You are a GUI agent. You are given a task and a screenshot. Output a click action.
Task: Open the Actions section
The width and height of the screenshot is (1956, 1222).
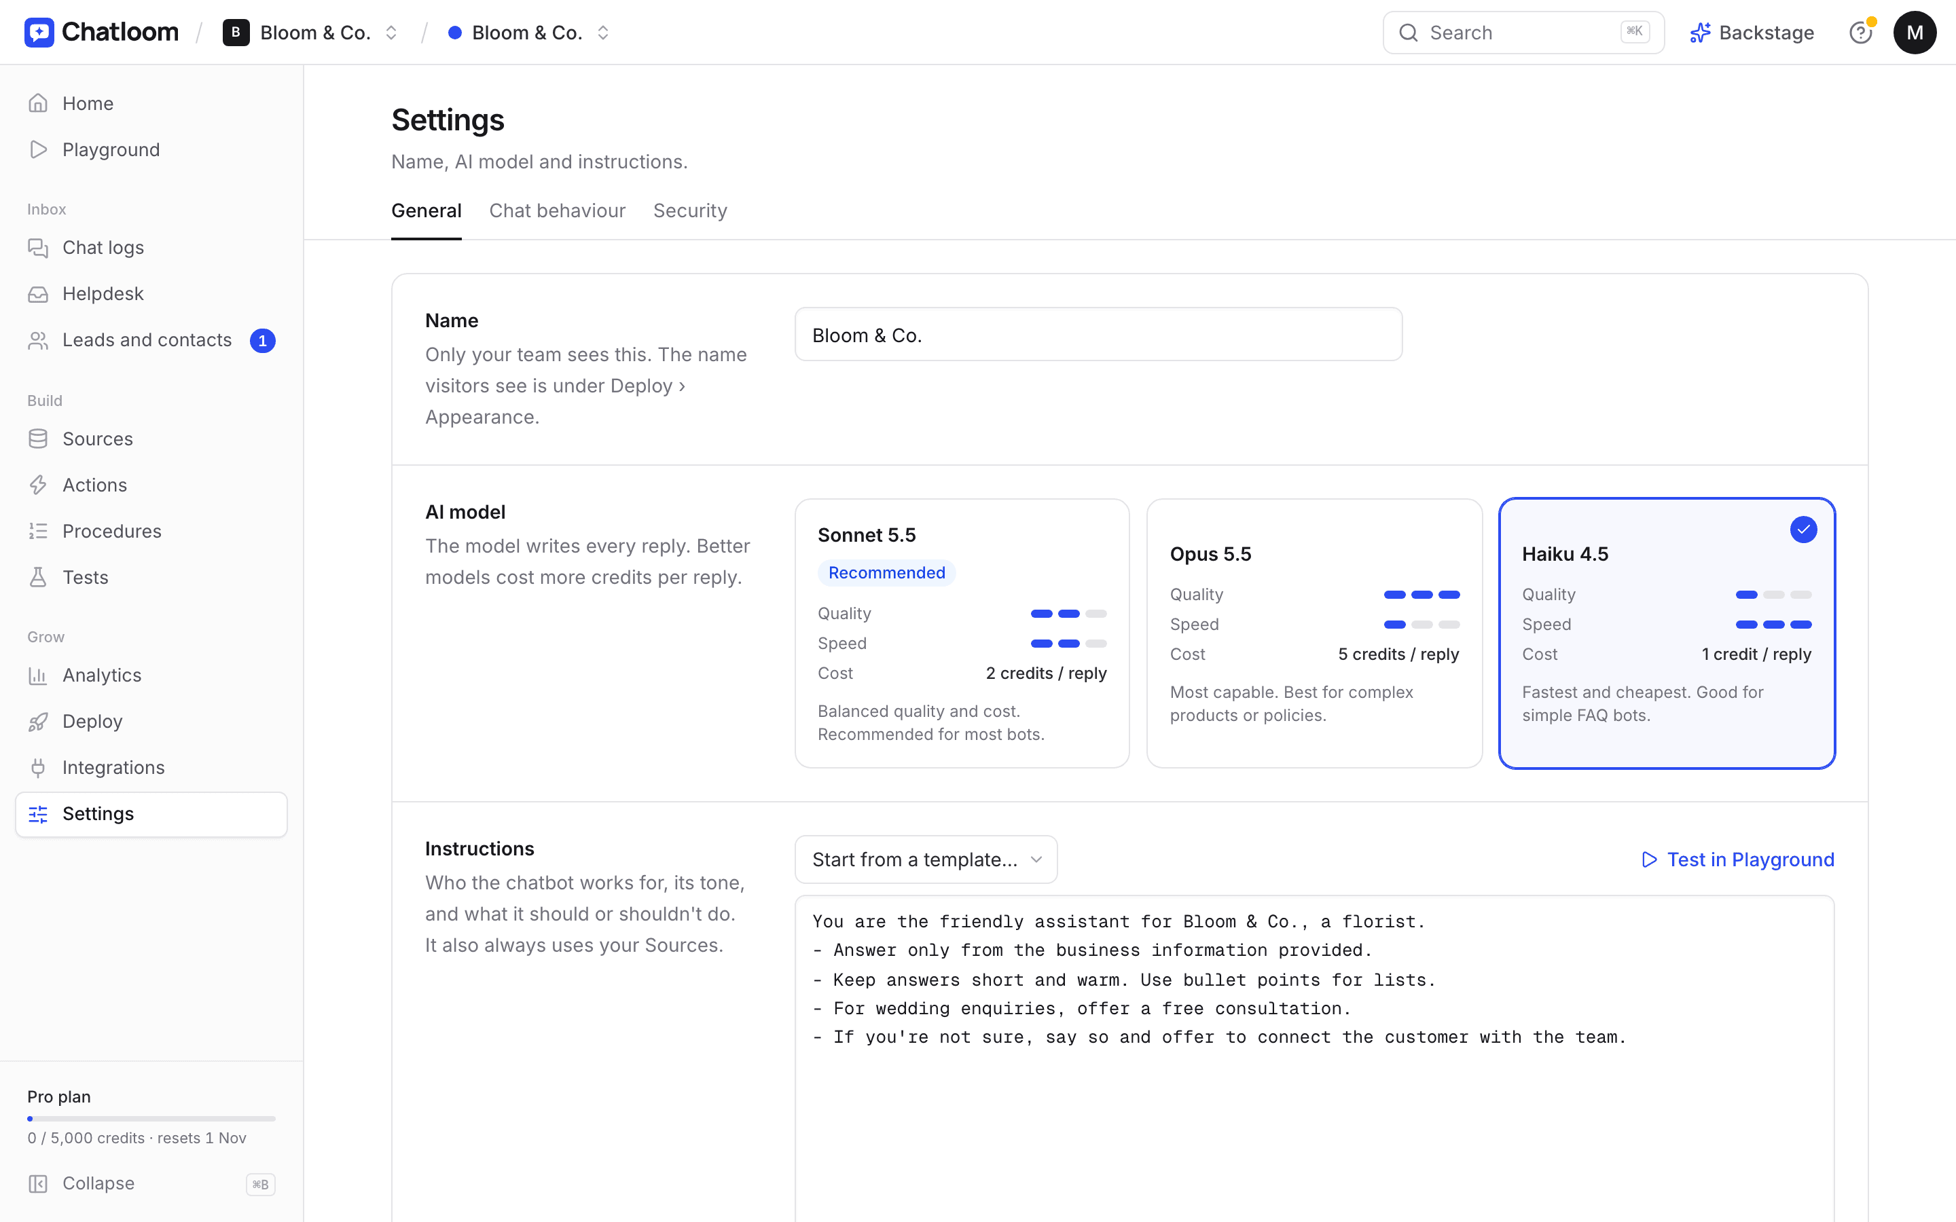[151, 485]
